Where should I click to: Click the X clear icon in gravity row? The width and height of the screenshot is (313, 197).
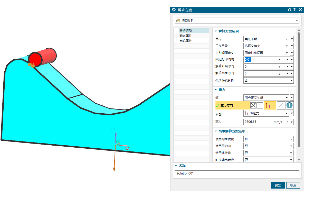point(281,105)
